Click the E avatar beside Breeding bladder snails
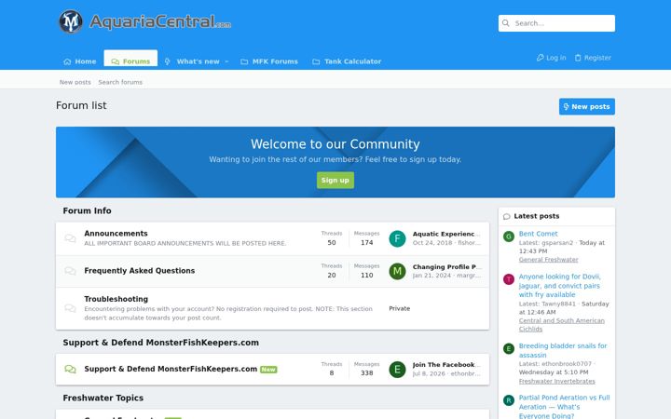This screenshot has height=419, width=671. (x=509, y=348)
